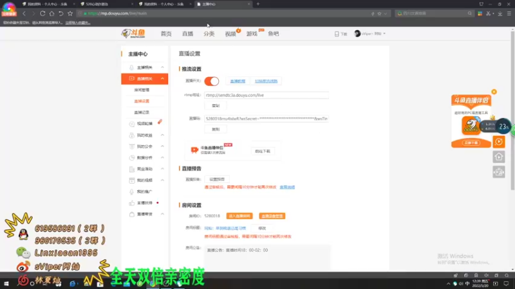This screenshot has height=289, width=515.
Task: Click the orange play circle icon on right
Action: tap(498, 142)
